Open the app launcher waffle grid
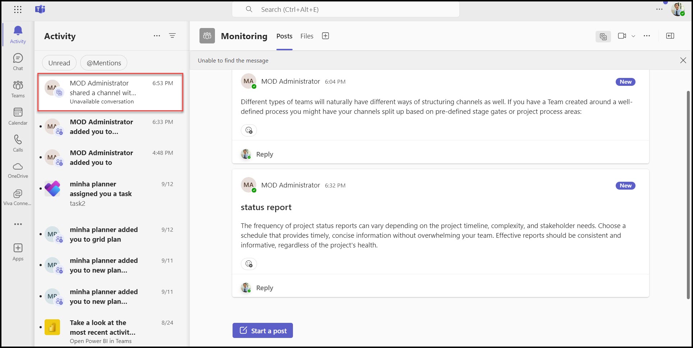The width and height of the screenshot is (693, 348). coord(18,10)
